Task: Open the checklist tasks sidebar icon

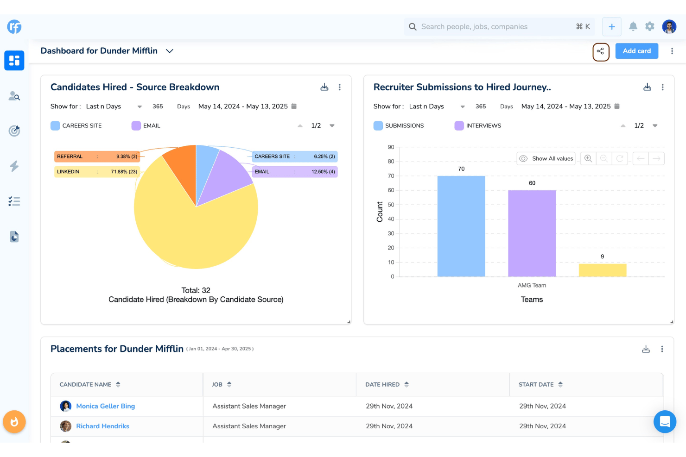Action: (x=14, y=201)
